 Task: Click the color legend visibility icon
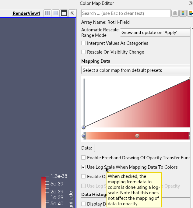(x=183, y=13)
